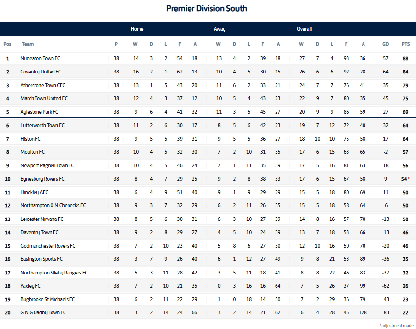This screenshot has height=329, width=416.
Task: Click Eynesbury Rovers FC team link
Action: click(42, 179)
